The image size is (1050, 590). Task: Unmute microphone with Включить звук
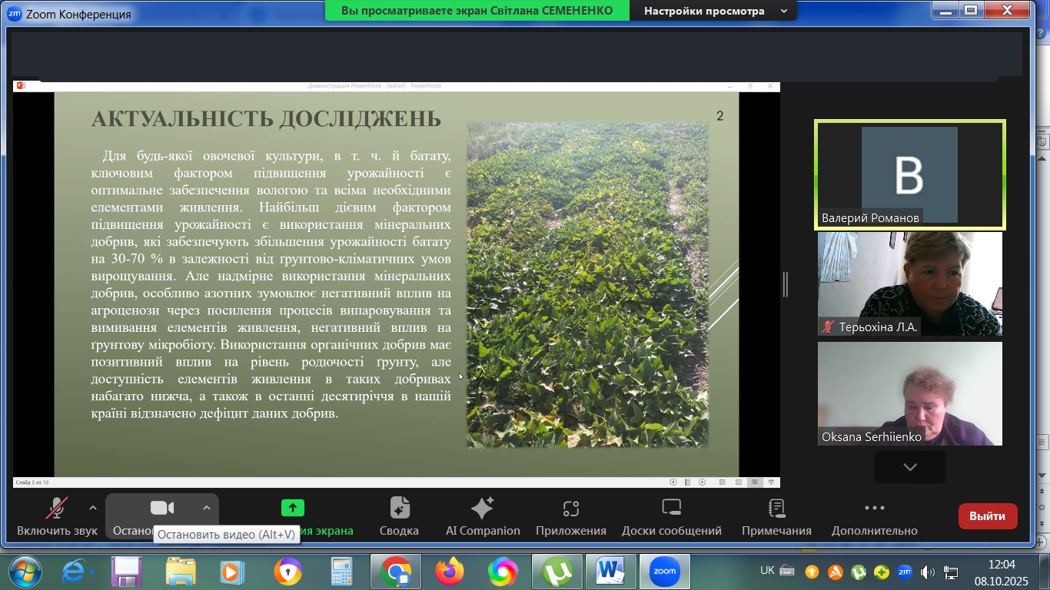pos(57,515)
